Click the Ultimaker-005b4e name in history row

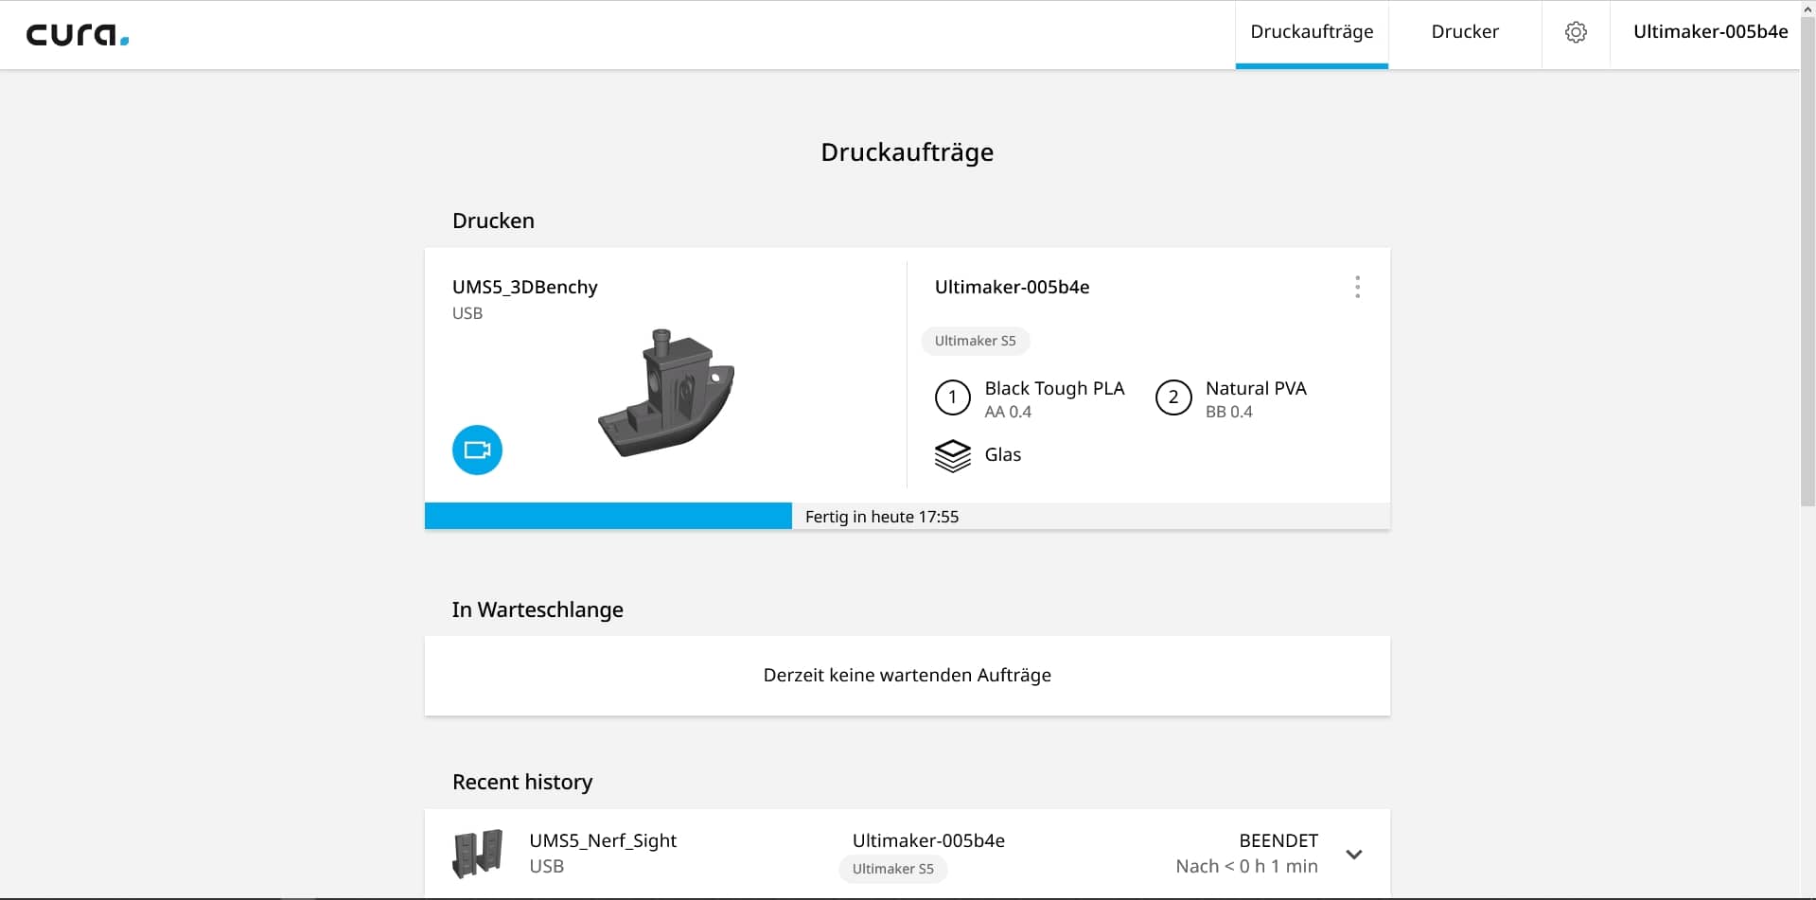point(928,840)
